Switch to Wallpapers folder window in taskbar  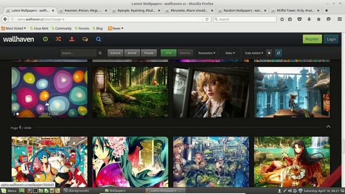[115, 191]
